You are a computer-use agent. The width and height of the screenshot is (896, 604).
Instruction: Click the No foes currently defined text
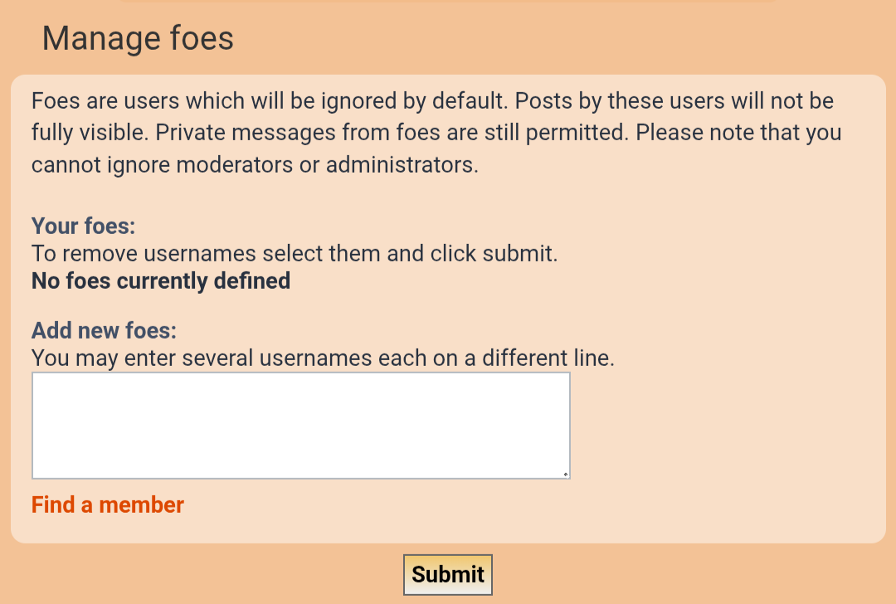(x=161, y=281)
